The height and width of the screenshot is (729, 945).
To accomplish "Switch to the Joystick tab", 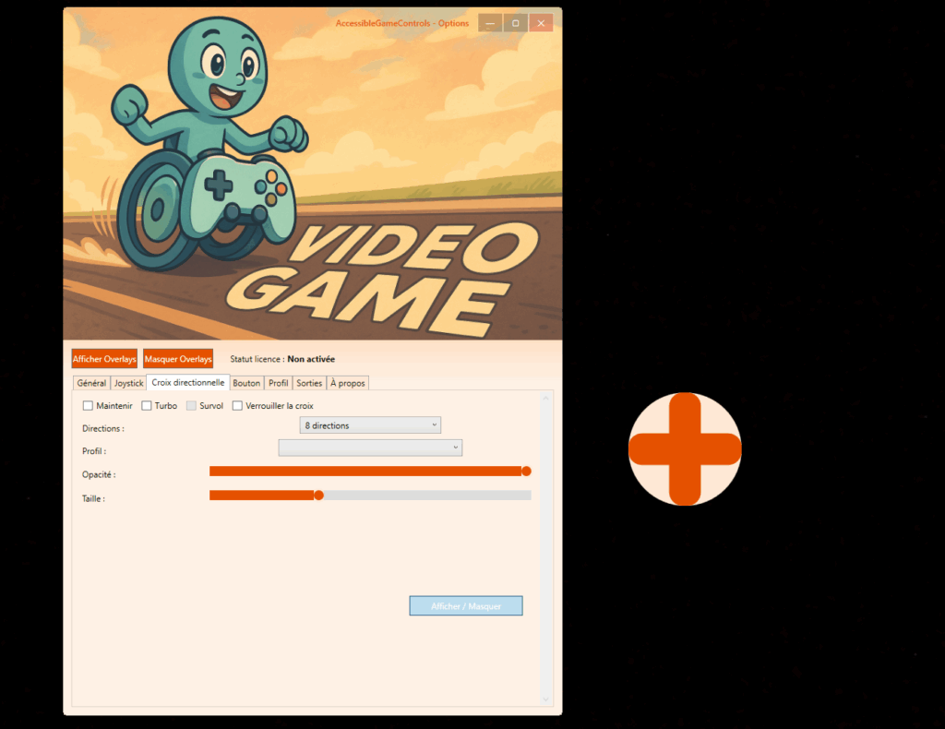I will pos(128,383).
